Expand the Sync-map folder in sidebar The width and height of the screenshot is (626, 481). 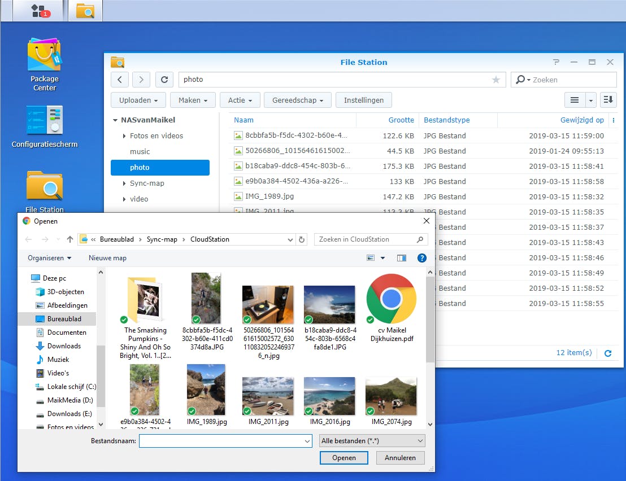(124, 183)
